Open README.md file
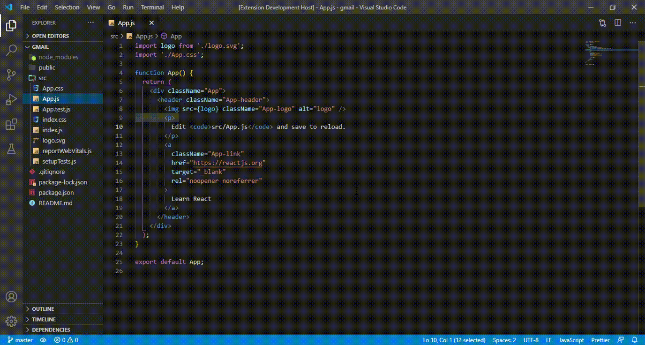Image resolution: width=645 pixels, height=345 pixels. coord(63,203)
